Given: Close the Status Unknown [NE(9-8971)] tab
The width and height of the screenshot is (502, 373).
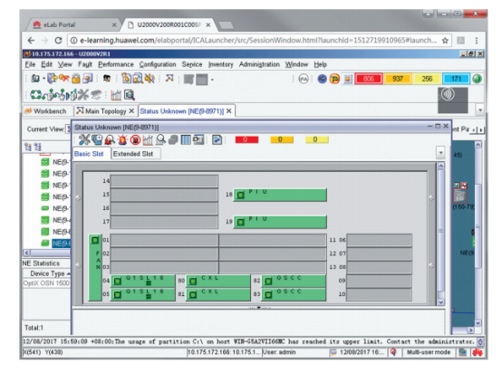Looking at the screenshot, I should click(229, 111).
